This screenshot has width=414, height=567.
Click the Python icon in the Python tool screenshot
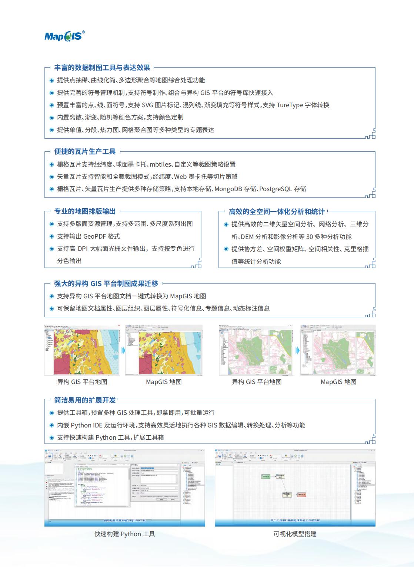point(116,456)
